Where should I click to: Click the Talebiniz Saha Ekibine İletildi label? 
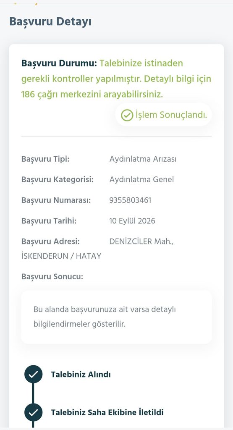click(107, 412)
